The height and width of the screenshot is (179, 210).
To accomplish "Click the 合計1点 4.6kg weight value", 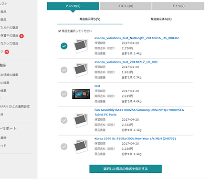I will (x=132, y=101).
